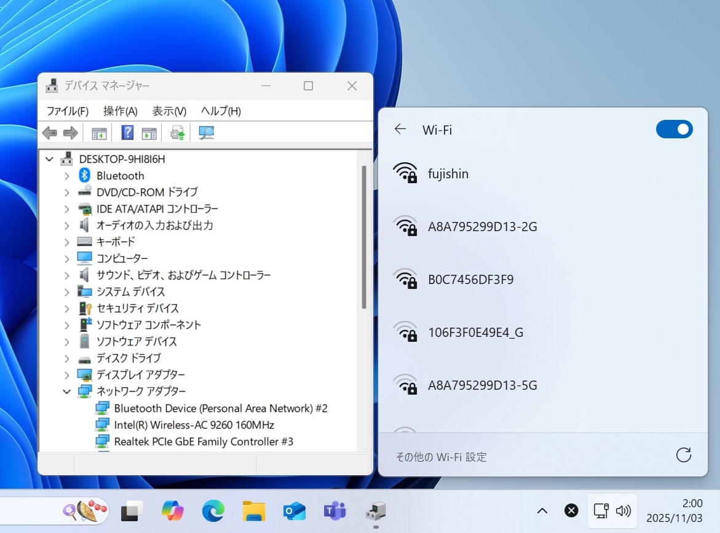Open Outlook from the taskbar

[x=295, y=510]
